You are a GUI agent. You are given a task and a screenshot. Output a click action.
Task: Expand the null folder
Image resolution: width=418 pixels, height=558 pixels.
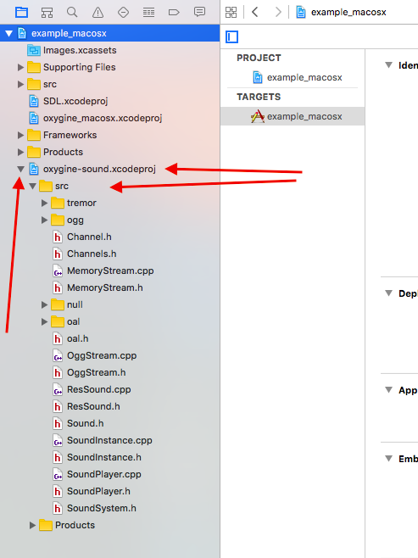click(x=44, y=305)
